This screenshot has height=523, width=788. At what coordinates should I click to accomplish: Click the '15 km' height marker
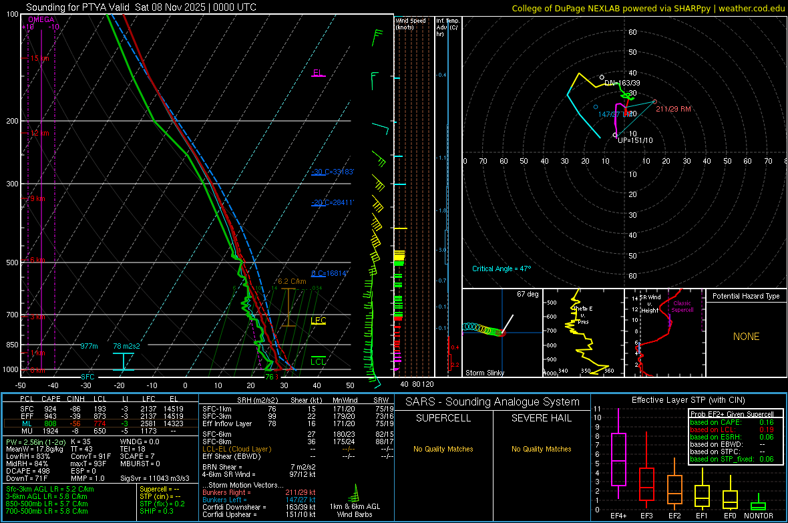point(39,58)
